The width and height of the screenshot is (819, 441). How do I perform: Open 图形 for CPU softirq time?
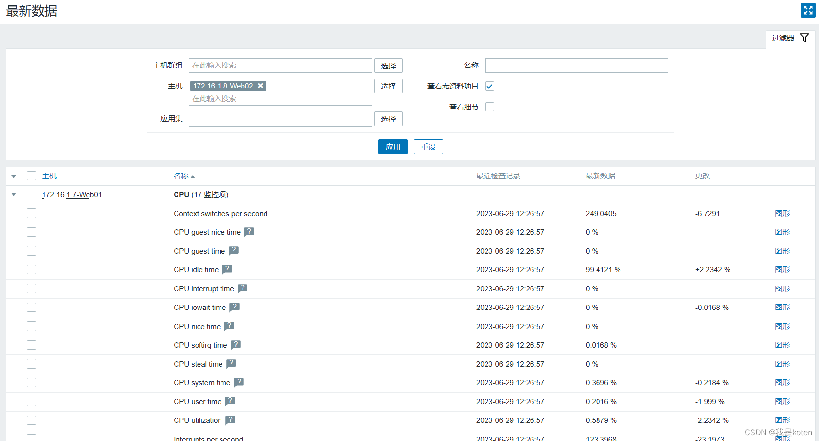point(782,345)
